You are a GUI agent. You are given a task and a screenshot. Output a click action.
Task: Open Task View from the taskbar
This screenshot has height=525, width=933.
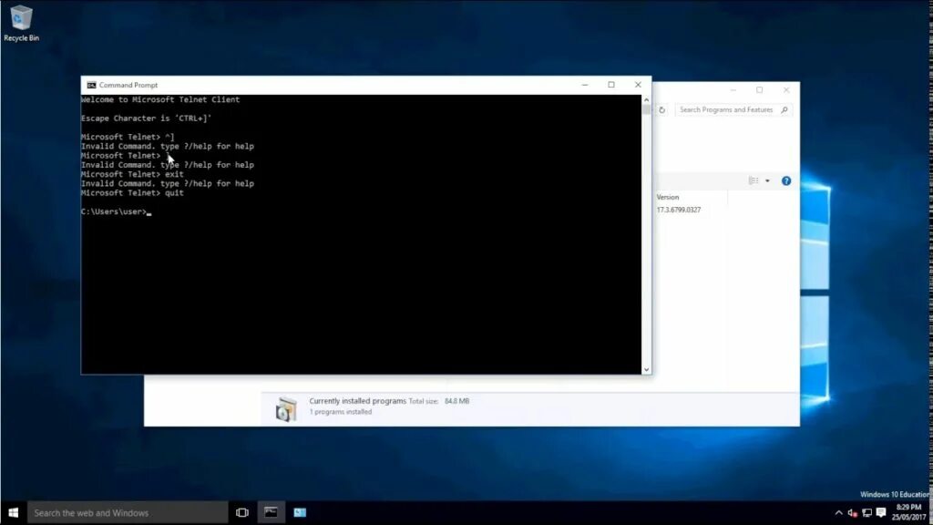[x=241, y=512]
